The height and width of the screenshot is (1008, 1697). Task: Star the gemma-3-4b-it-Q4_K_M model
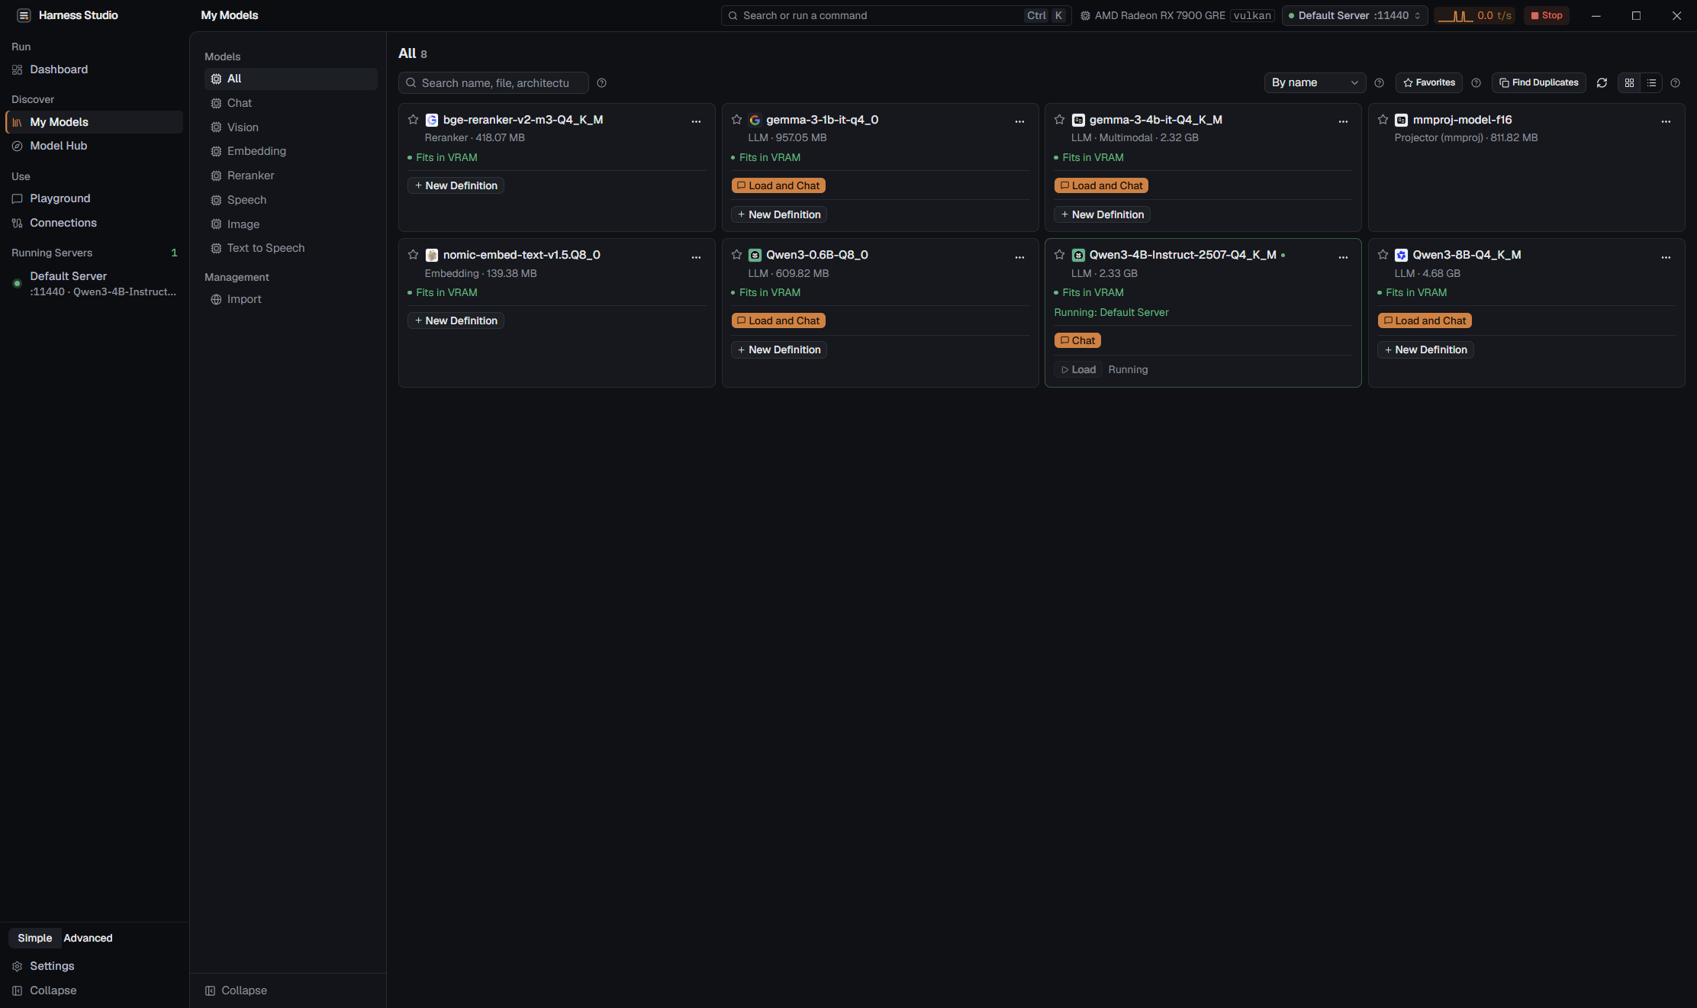pyautogui.click(x=1059, y=119)
